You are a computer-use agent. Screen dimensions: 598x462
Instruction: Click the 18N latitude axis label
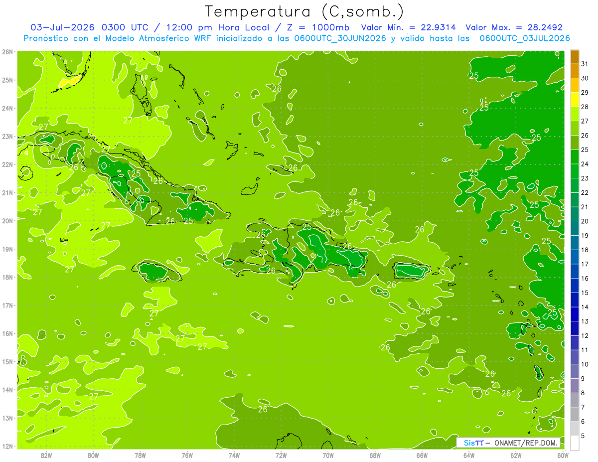pos(7,277)
